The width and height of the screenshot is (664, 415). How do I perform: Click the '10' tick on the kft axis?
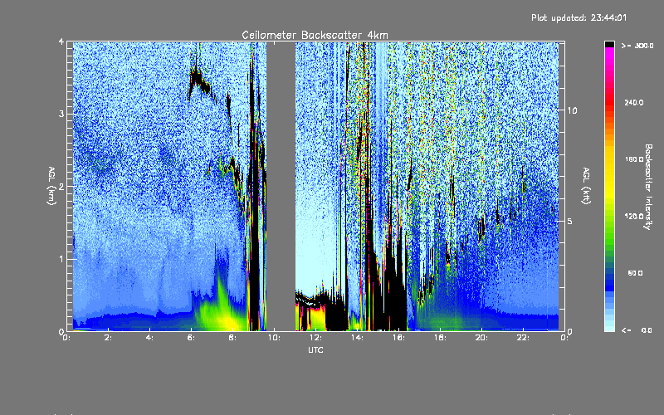click(x=572, y=110)
